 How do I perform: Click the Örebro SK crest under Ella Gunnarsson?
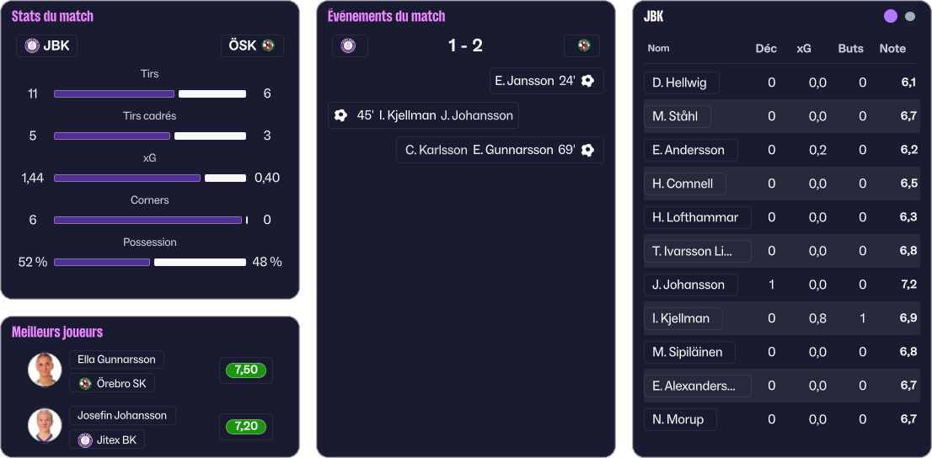tap(84, 384)
